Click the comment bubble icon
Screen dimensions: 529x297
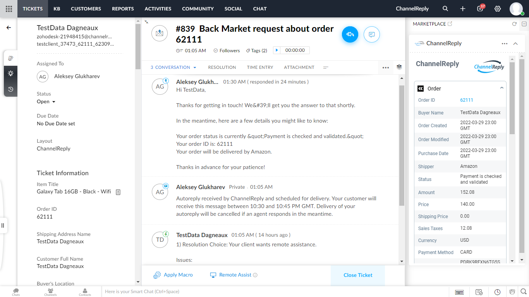372,34
